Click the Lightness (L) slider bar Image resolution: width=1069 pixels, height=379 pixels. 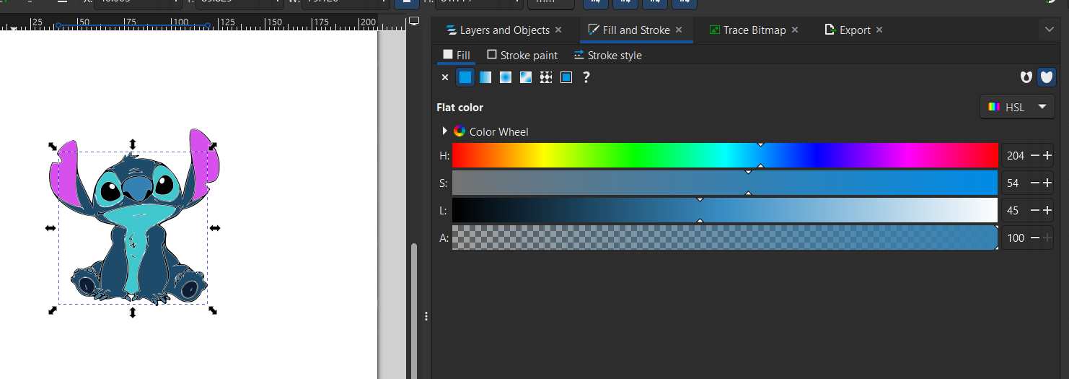coord(725,210)
